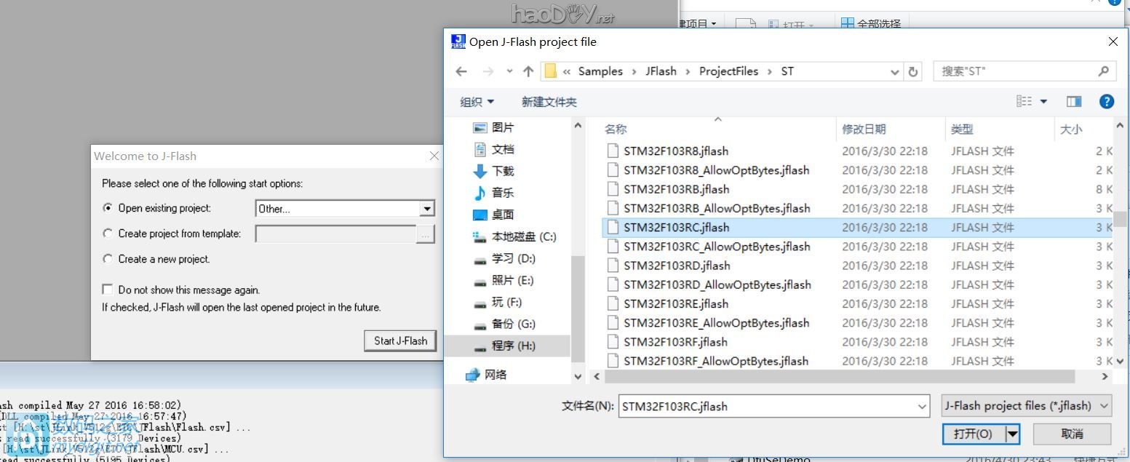1130x462 pixels.
Task: Toggle the preview pane icon
Action: click(x=1074, y=102)
